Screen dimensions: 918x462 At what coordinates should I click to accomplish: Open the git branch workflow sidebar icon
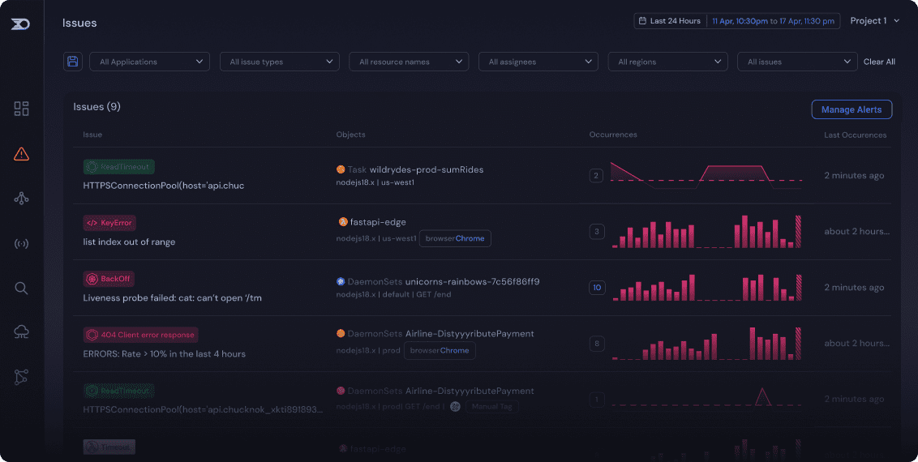click(x=22, y=377)
